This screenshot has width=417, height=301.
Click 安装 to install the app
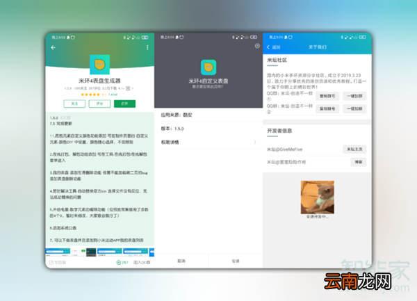(236, 261)
